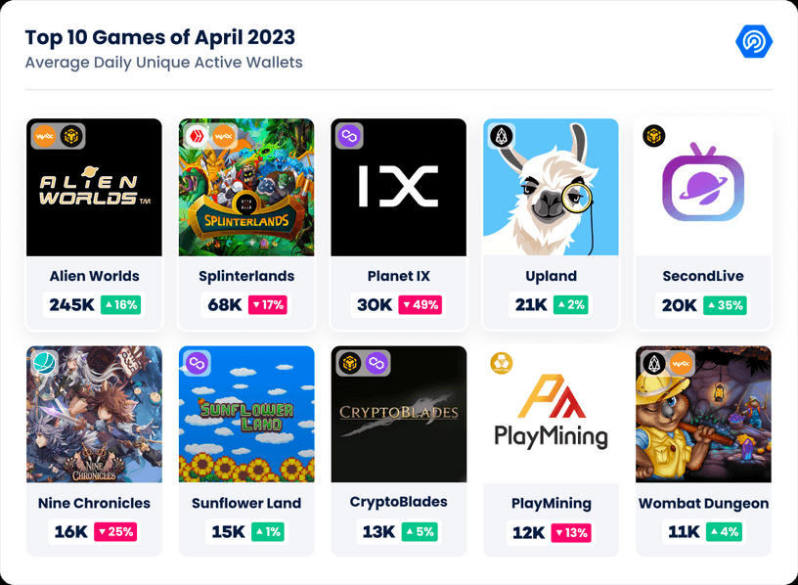The image size is (798, 585).
Task: Click the Hive chain icon on Splinterlands
Action: tap(197, 136)
